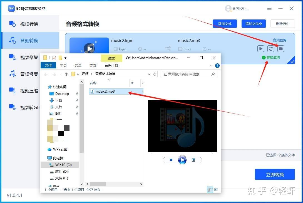Open the 文件 menu in explorer

tap(48, 65)
